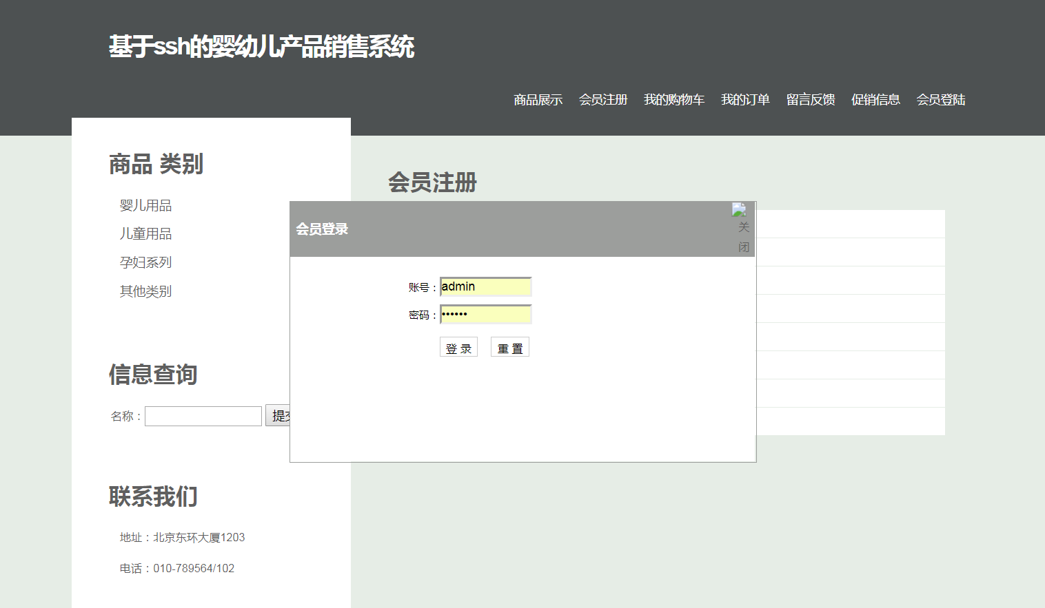This screenshot has height=608, width=1045.
Task: Click the 信息查询 sidebar heading
Action: [153, 375]
